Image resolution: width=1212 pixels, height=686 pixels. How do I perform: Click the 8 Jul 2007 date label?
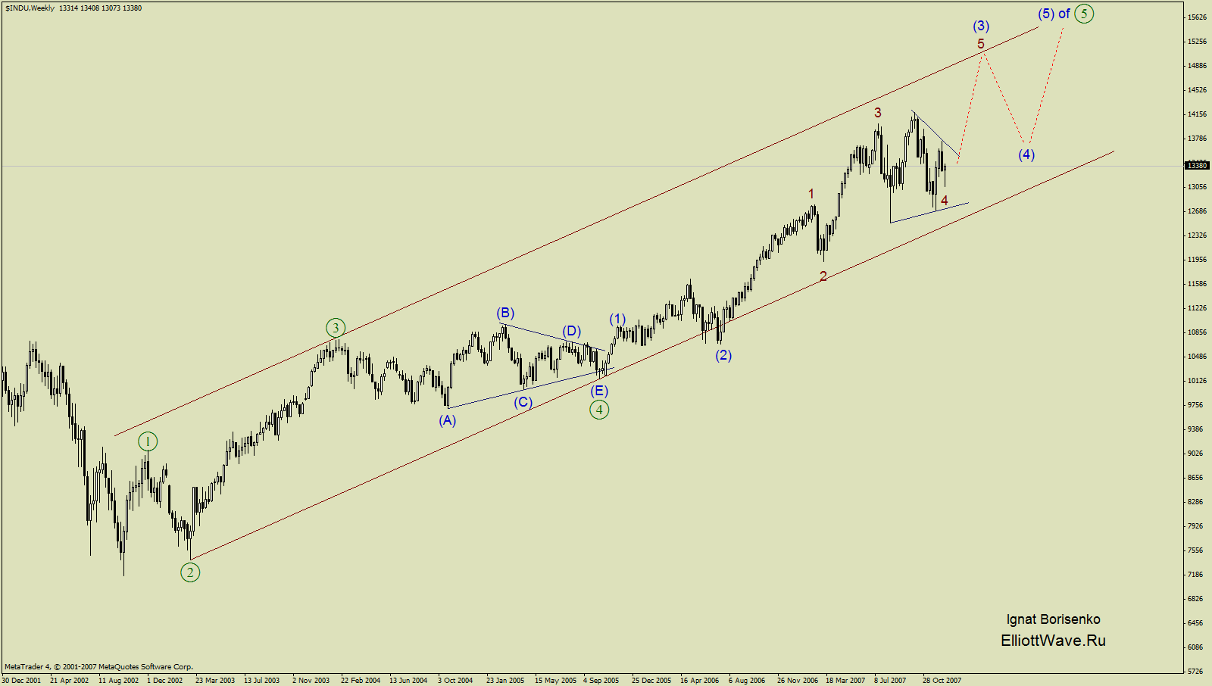point(890,681)
